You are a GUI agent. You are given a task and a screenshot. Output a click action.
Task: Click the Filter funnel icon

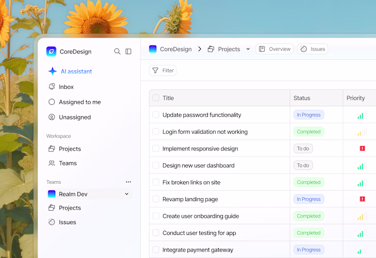tap(155, 70)
